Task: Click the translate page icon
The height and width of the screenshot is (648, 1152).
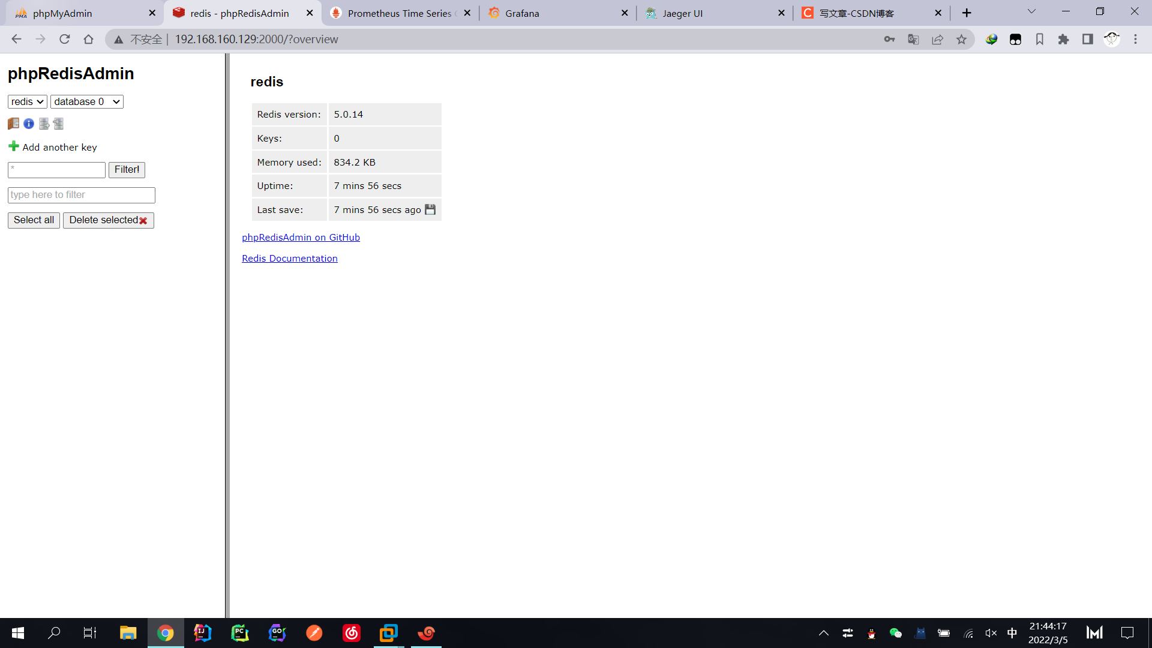Action: click(913, 40)
